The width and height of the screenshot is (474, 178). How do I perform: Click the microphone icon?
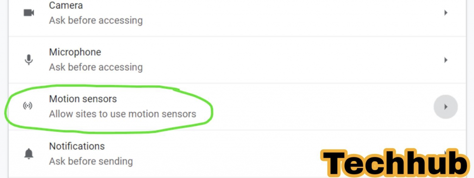(x=29, y=60)
